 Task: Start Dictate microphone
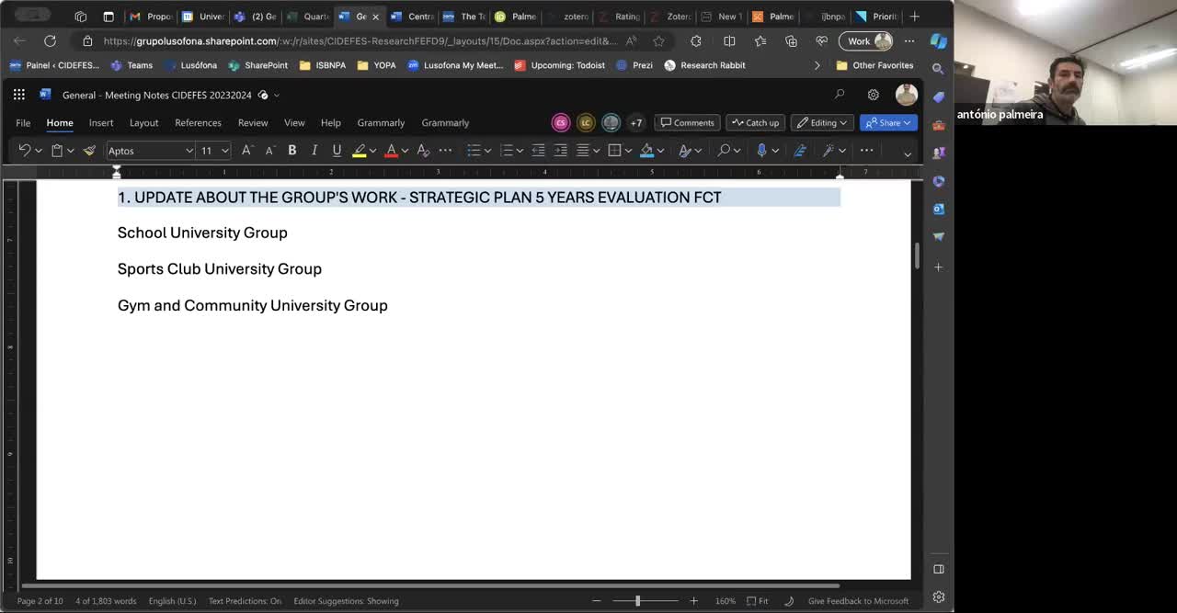tap(761, 150)
